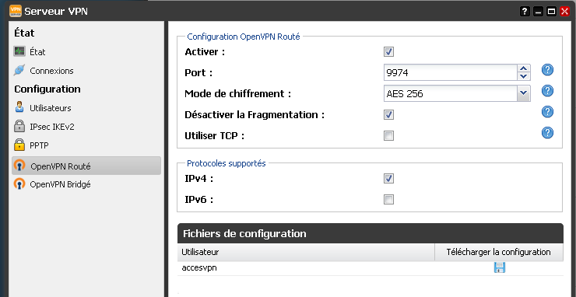Download configuration file for accesvpn
This screenshot has height=297, width=576.
(x=499, y=267)
